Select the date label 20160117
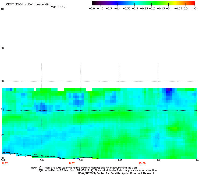This screenshot has height=175, width=199. pos(58,7)
